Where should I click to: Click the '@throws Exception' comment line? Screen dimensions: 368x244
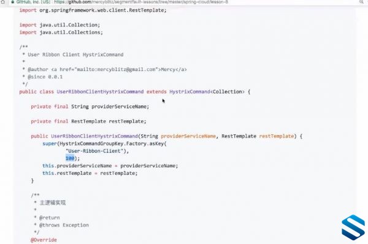click(x=64, y=225)
